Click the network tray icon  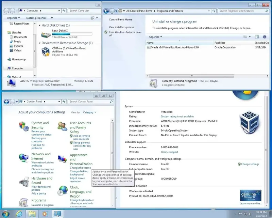click(245, 214)
